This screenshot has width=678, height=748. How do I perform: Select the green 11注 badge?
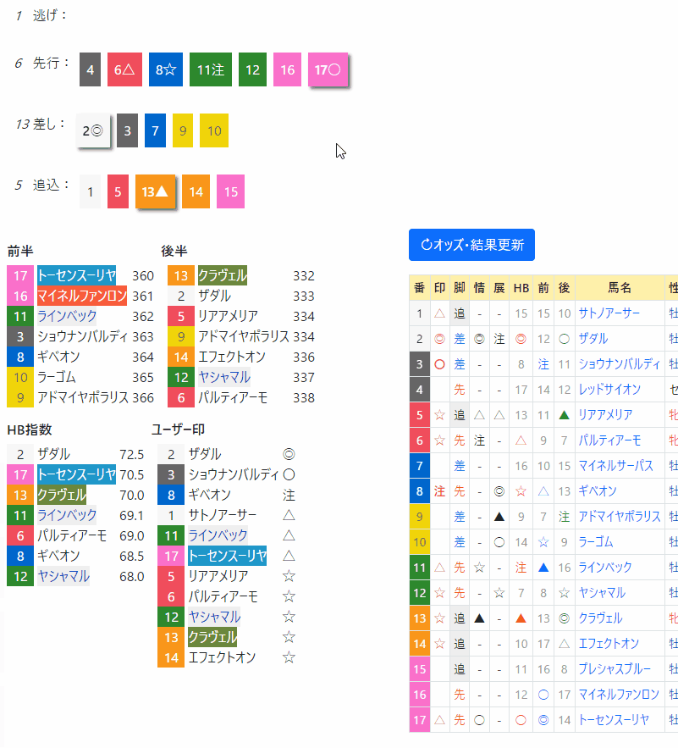[x=210, y=69]
